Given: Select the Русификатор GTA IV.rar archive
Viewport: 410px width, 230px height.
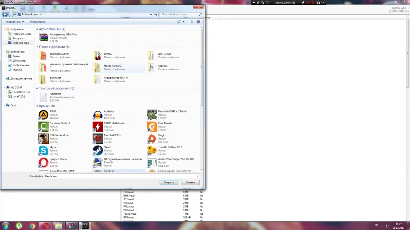Looking at the screenshot, I should tap(63, 34).
